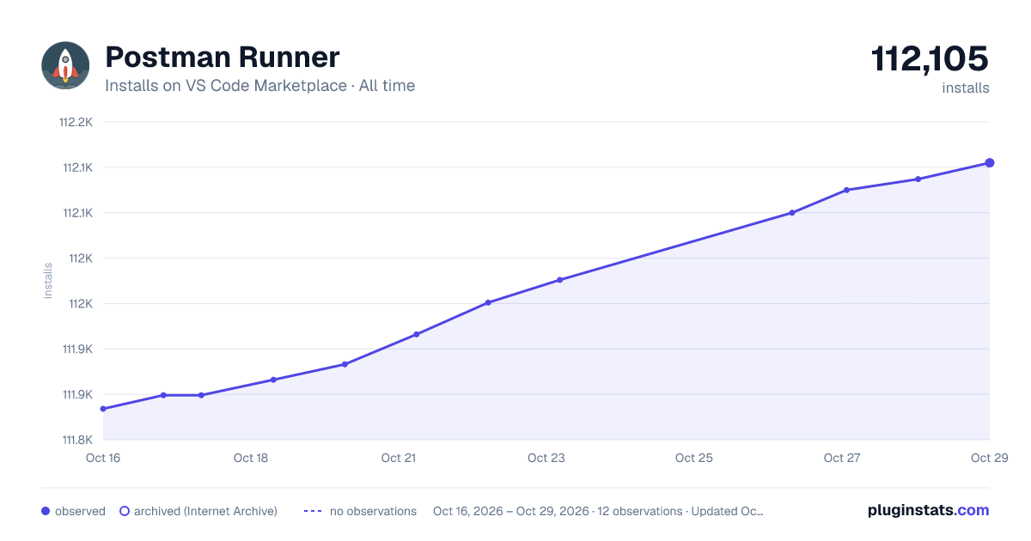Screen dimensions: 1031x541
Task: Click the Oct 18 axis label
Action: tap(251, 458)
